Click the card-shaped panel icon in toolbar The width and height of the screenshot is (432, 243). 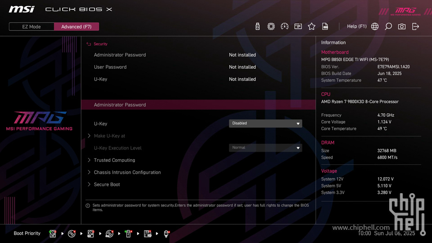click(x=298, y=26)
